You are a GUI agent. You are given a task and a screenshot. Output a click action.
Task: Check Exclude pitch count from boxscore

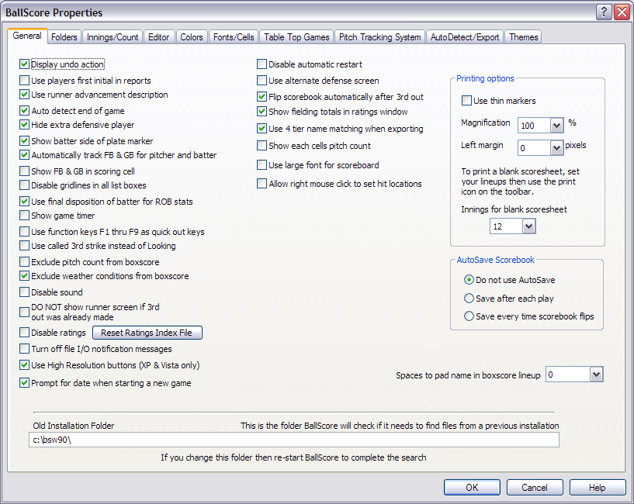(24, 262)
